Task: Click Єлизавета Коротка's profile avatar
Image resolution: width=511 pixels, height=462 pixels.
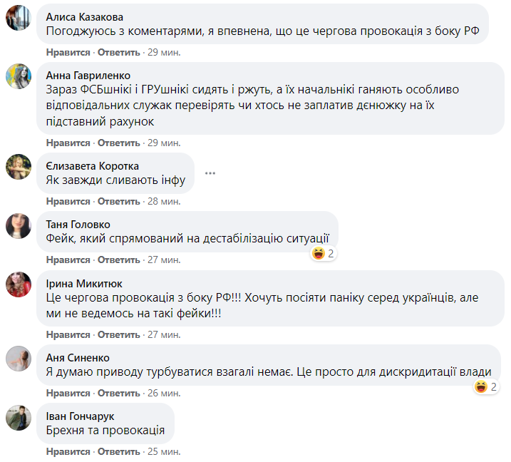Action: (19, 167)
